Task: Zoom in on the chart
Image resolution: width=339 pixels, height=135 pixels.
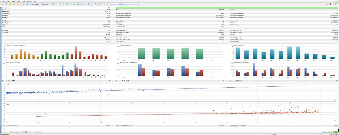Action: (x=61, y=4)
